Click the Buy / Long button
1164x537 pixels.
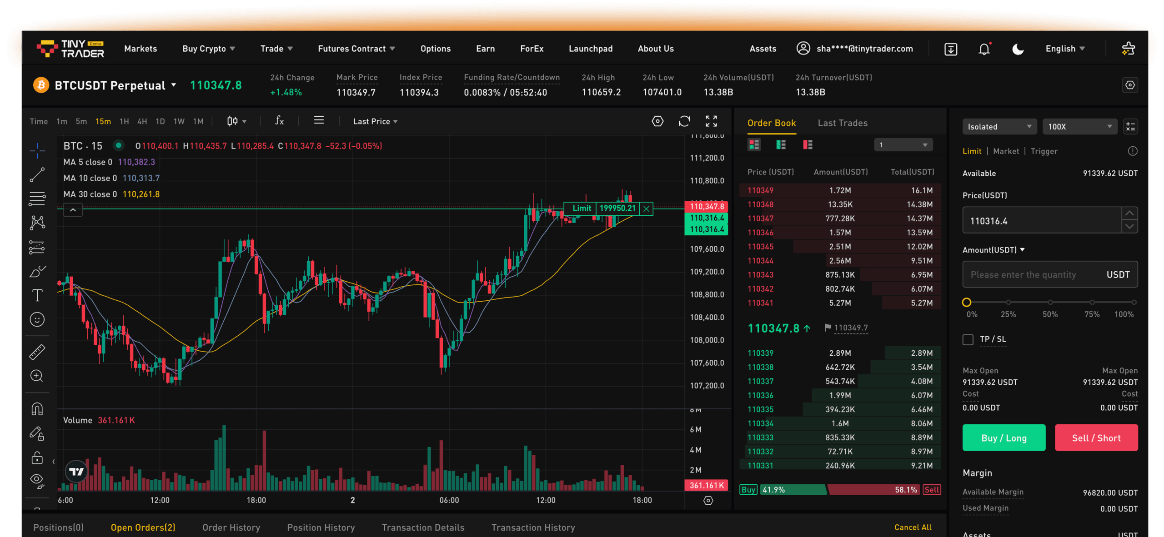click(1003, 438)
